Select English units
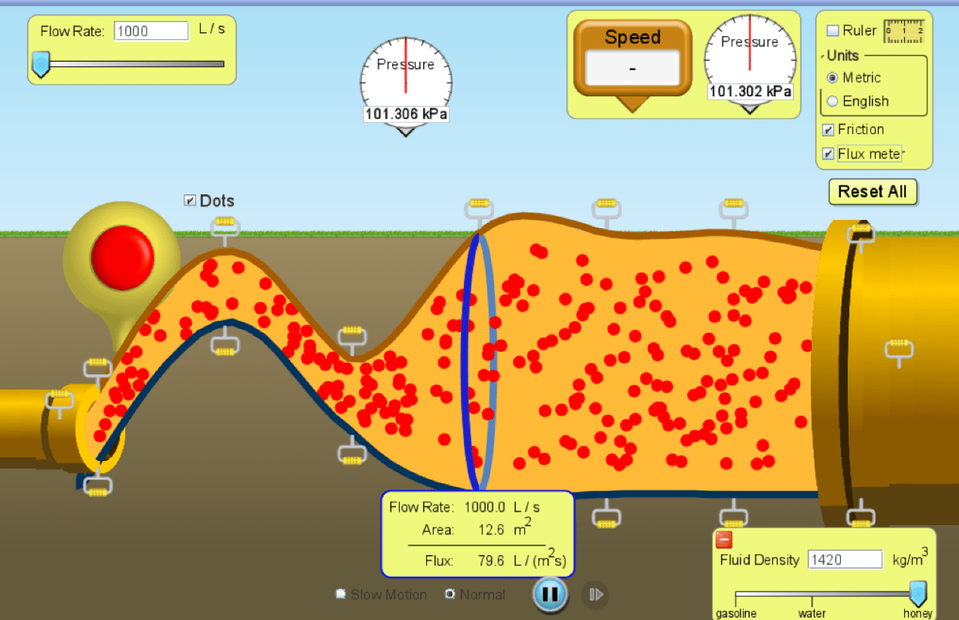The image size is (959, 620). click(x=833, y=101)
